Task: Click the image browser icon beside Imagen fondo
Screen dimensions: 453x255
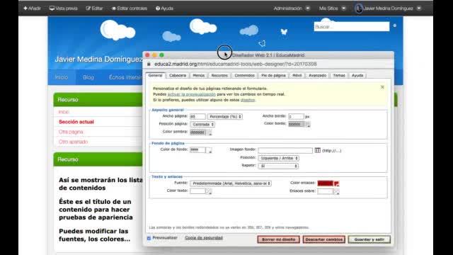Action: pos(318,150)
